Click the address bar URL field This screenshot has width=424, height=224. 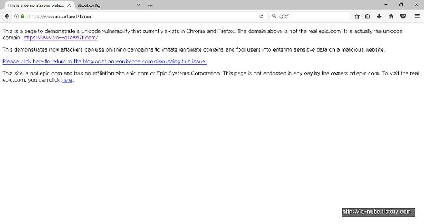point(142,16)
